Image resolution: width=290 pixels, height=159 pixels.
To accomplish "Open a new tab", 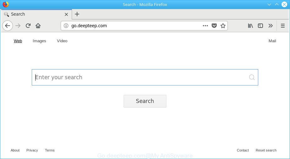I will 77,14.
